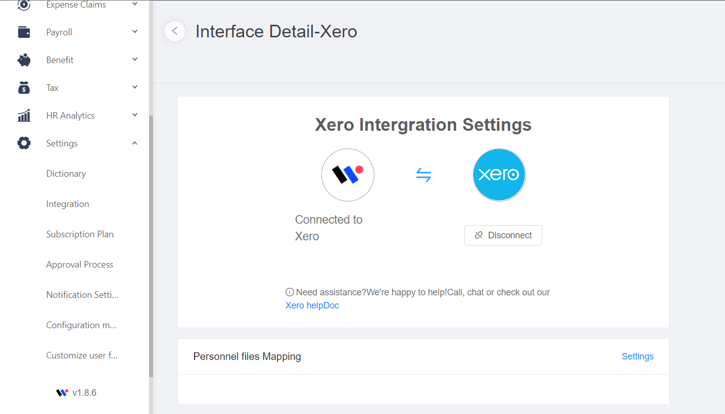Open Settings link for Personnel files Mapping
725x414 pixels.
pos(638,356)
